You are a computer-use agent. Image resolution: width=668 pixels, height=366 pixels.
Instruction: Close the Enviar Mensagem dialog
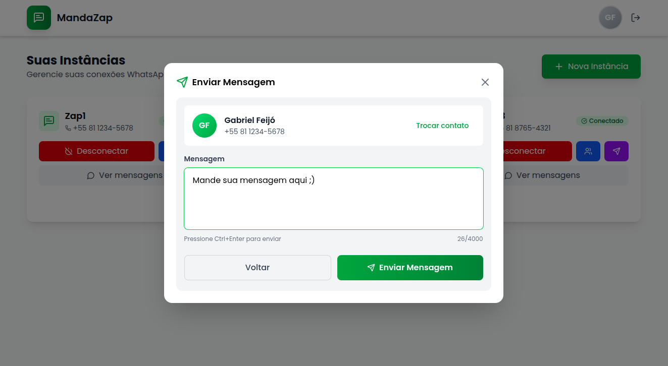[x=485, y=82]
